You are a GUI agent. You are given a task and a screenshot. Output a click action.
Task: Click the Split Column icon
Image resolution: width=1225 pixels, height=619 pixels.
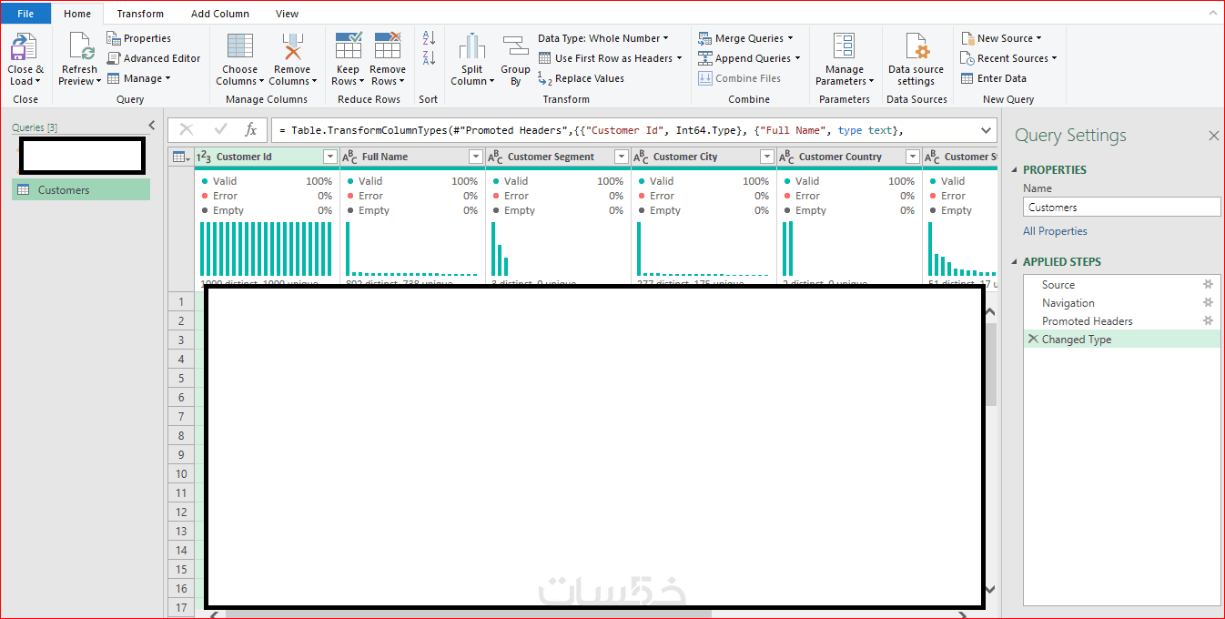[471, 47]
